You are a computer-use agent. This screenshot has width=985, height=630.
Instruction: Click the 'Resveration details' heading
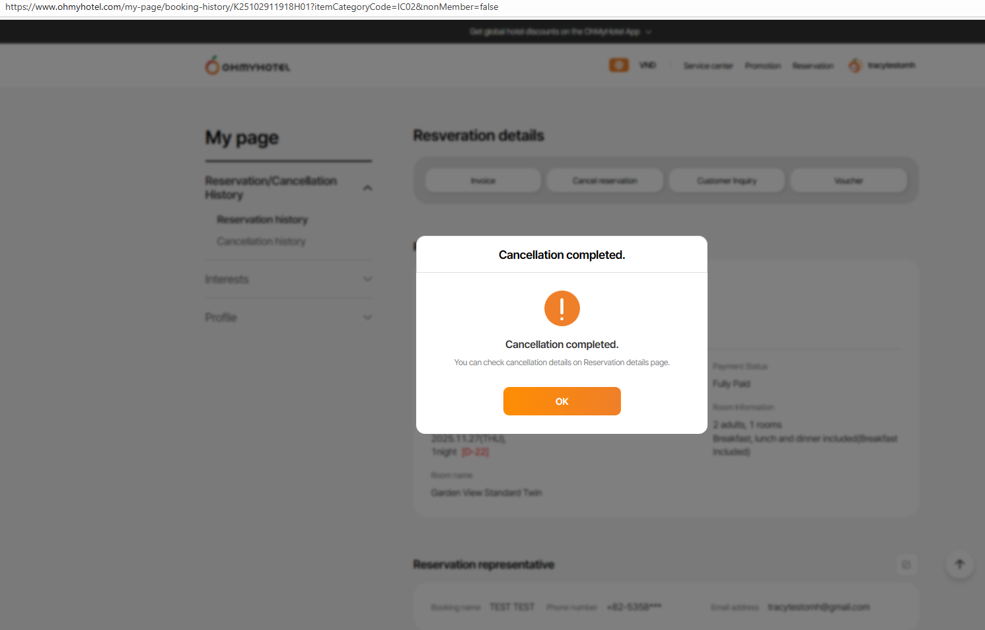[x=478, y=135]
